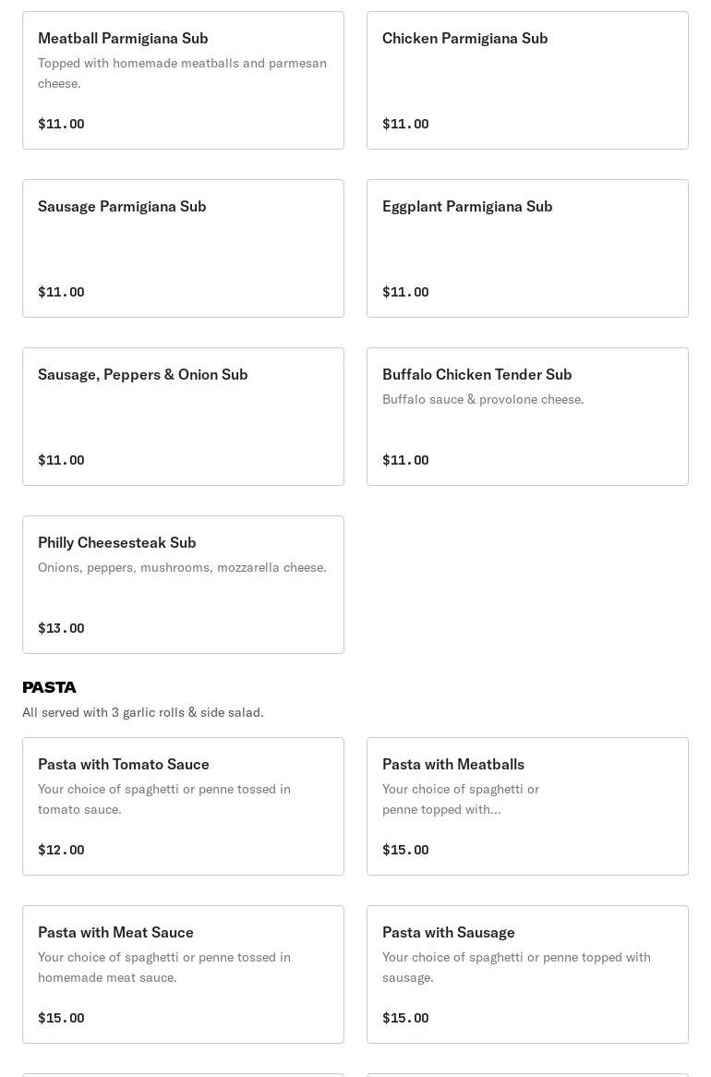The width and height of the screenshot is (711, 1077).
Task: Open the Eggplant Parmigiana Sub card
Action: coord(527,248)
